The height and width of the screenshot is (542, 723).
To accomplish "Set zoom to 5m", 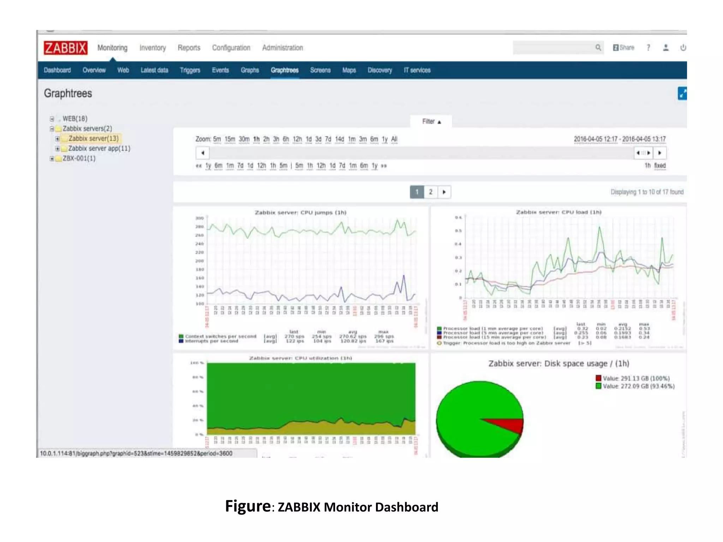I will click(217, 139).
